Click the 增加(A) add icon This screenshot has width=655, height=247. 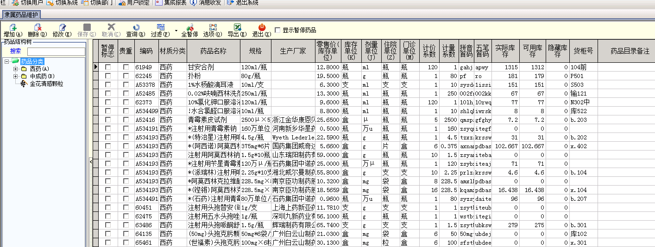pos(13,27)
